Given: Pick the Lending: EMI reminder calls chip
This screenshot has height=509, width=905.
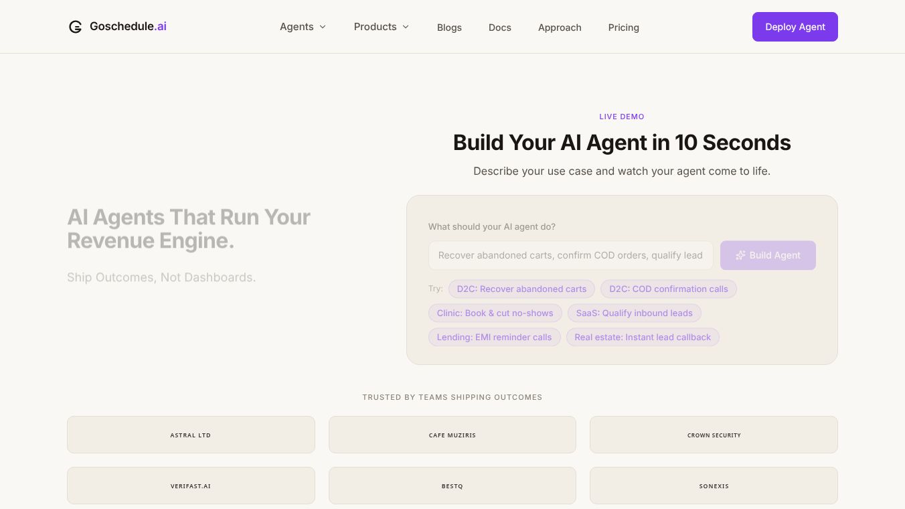Looking at the screenshot, I should tap(494, 337).
